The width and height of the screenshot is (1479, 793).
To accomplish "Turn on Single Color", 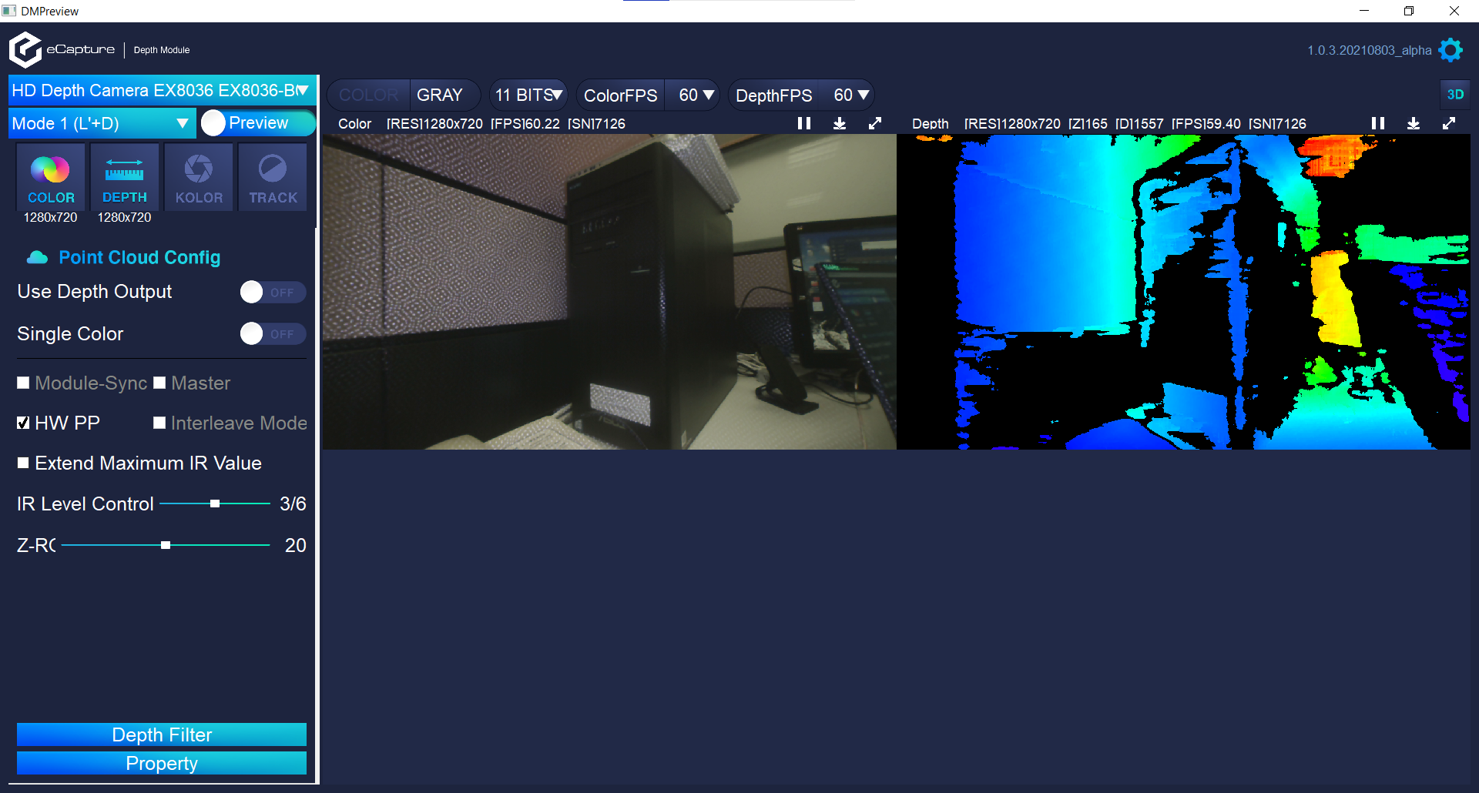I will click(272, 333).
